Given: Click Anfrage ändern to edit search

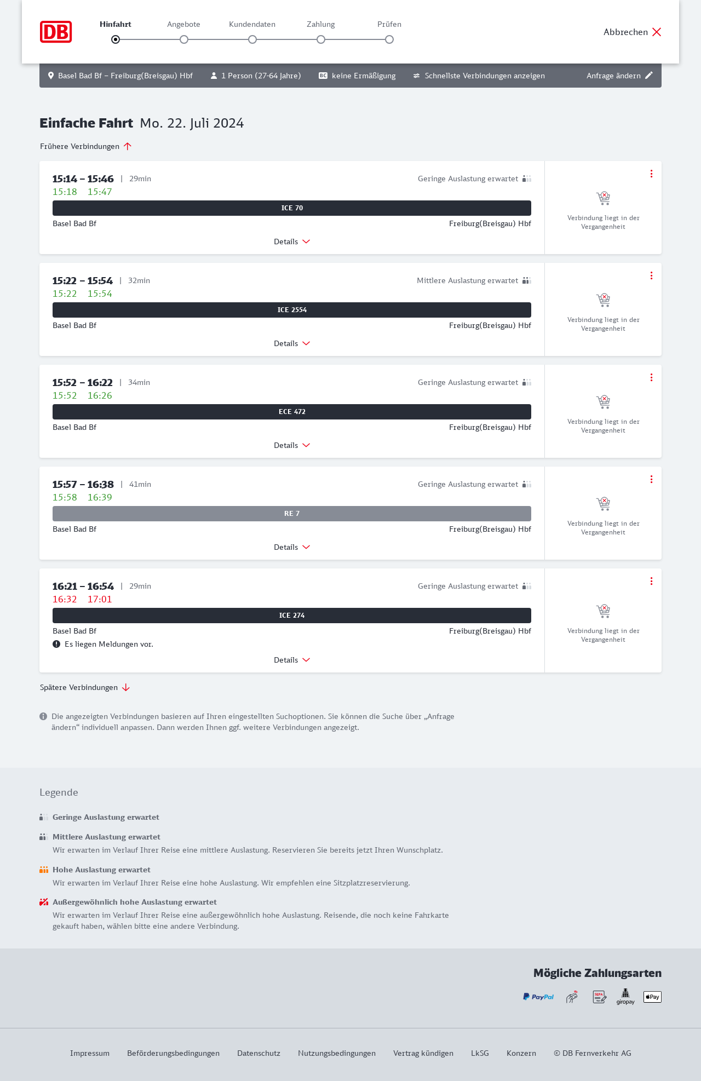Looking at the screenshot, I should coord(619,76).
